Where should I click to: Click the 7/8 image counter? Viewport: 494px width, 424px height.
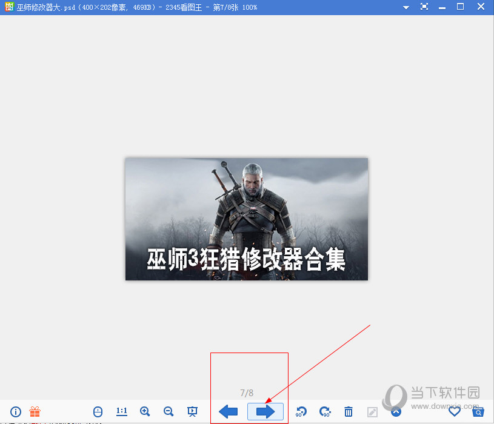point(247,393)
